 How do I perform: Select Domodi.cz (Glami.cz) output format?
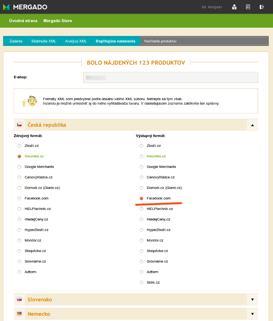click(x=142, y=188)
